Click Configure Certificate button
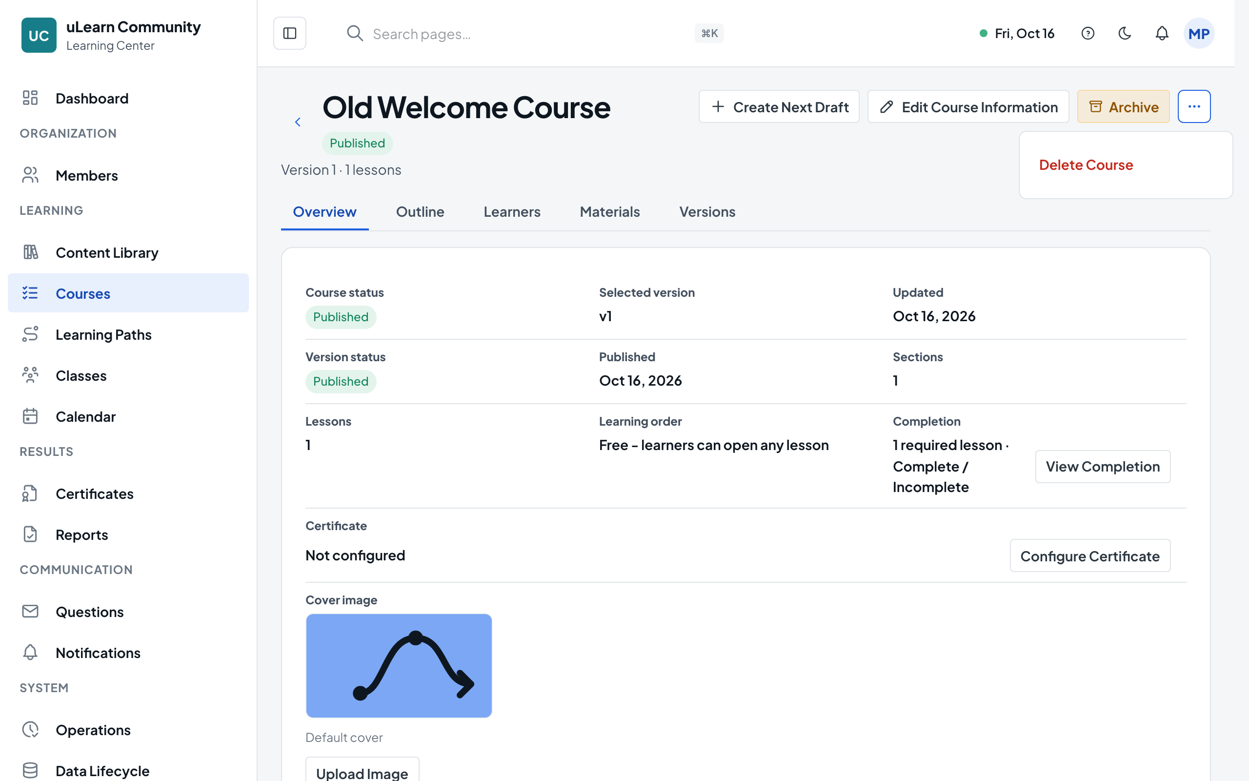Viewport: 1249px width, 781px height. coord(1089,556)
